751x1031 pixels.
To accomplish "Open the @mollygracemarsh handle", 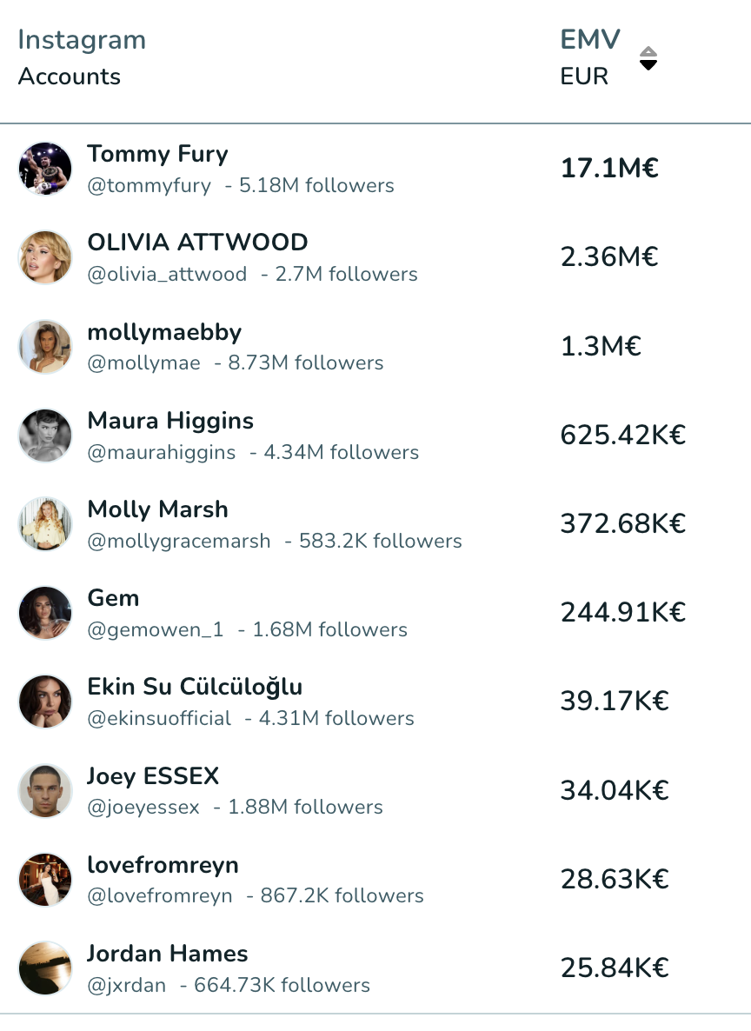I will (x=179, y=541).
